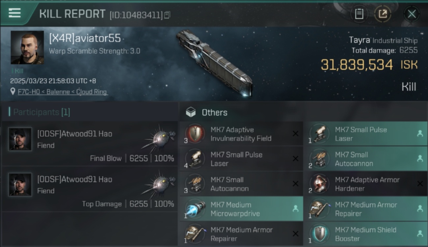This screenshot has height=247, width=428.
Task: Click the MK7 Adaptive Invulnerability Field icon
Action: click(195, 134)
